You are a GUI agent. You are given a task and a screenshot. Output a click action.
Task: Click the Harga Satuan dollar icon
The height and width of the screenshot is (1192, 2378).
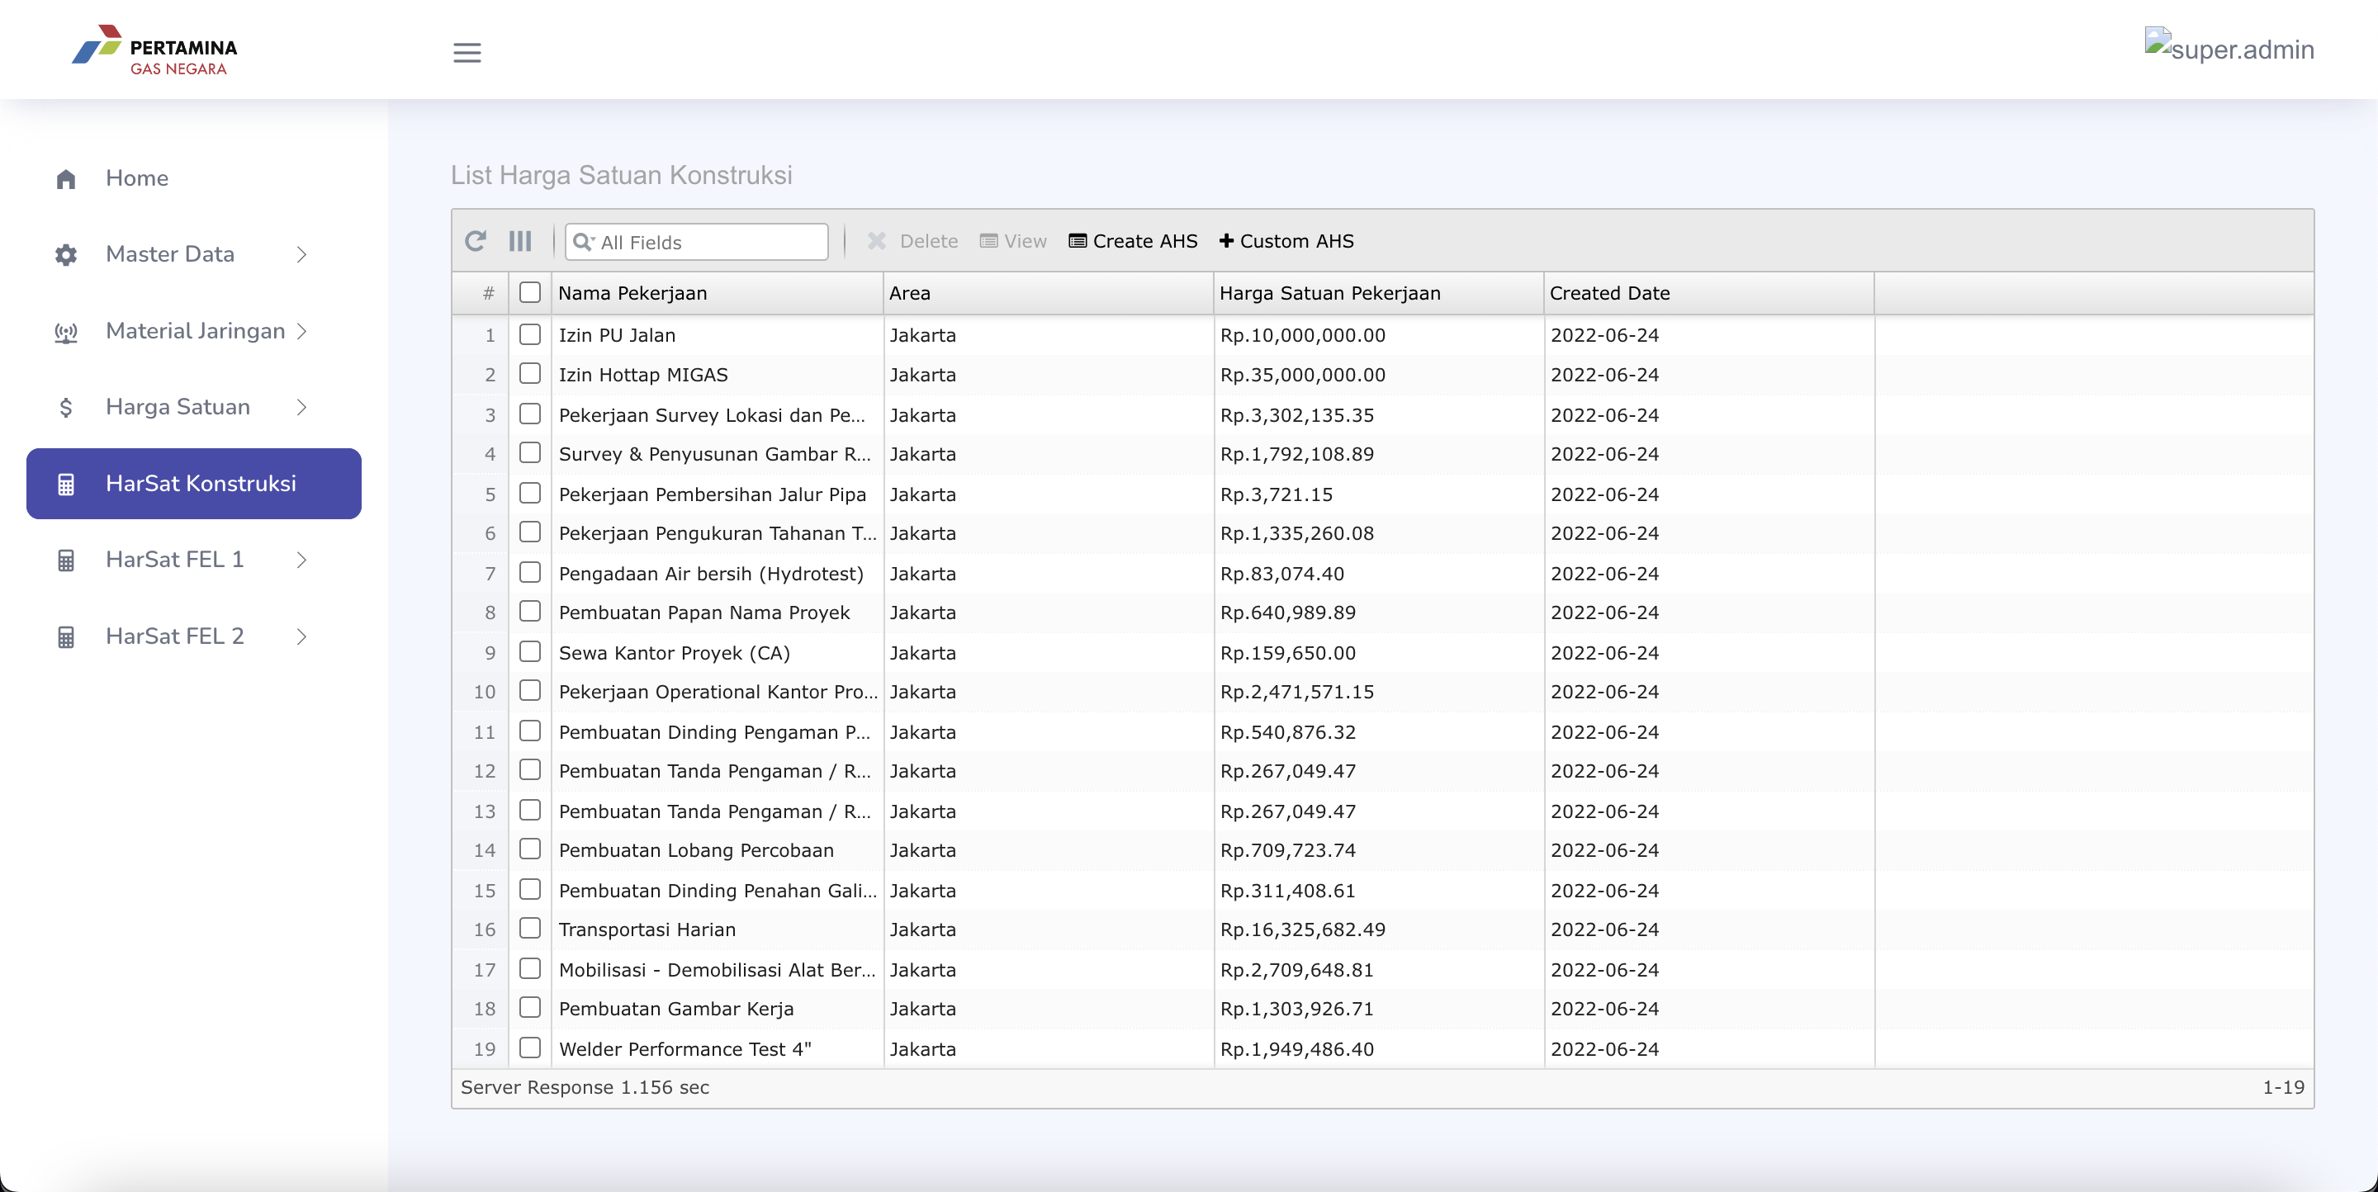tap(65, 408)
